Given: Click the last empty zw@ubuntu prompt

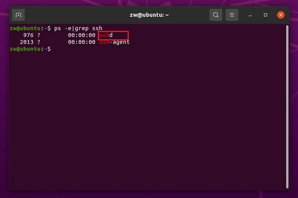Looking at the screenshot, I should [30, 49].
